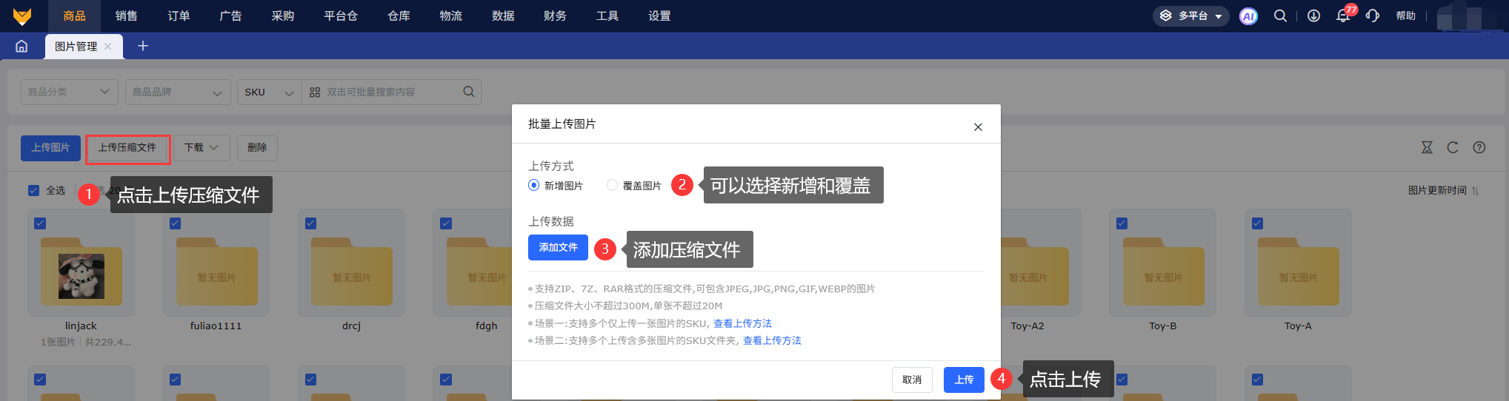Click the hourglass task icon
Screen dimensions: 1509x401
(1427, 147)
